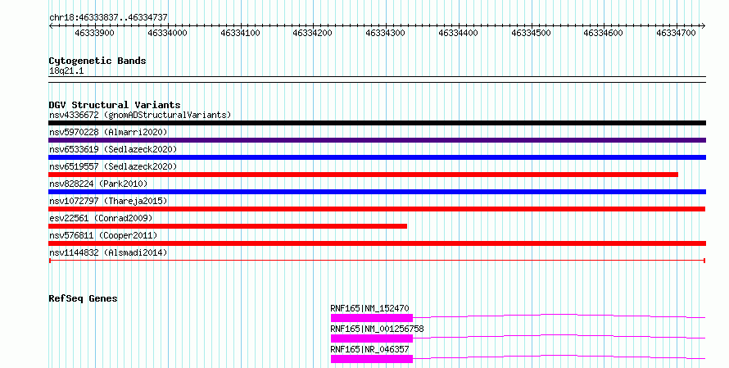Click the right arrowhead of the ruler
729x368 pixels.
704,26
